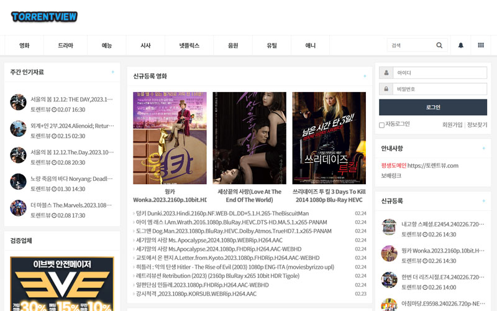Click avatar of 한번 더 리즈시절 item
Viewport: 497px width, 311px height.
tap(389, 280)
